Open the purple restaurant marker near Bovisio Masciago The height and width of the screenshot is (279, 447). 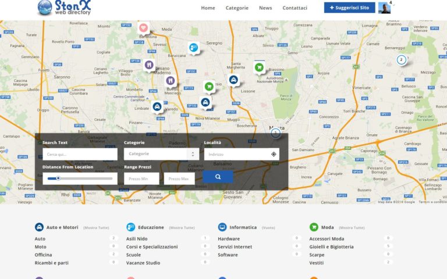tap(171, 81)
